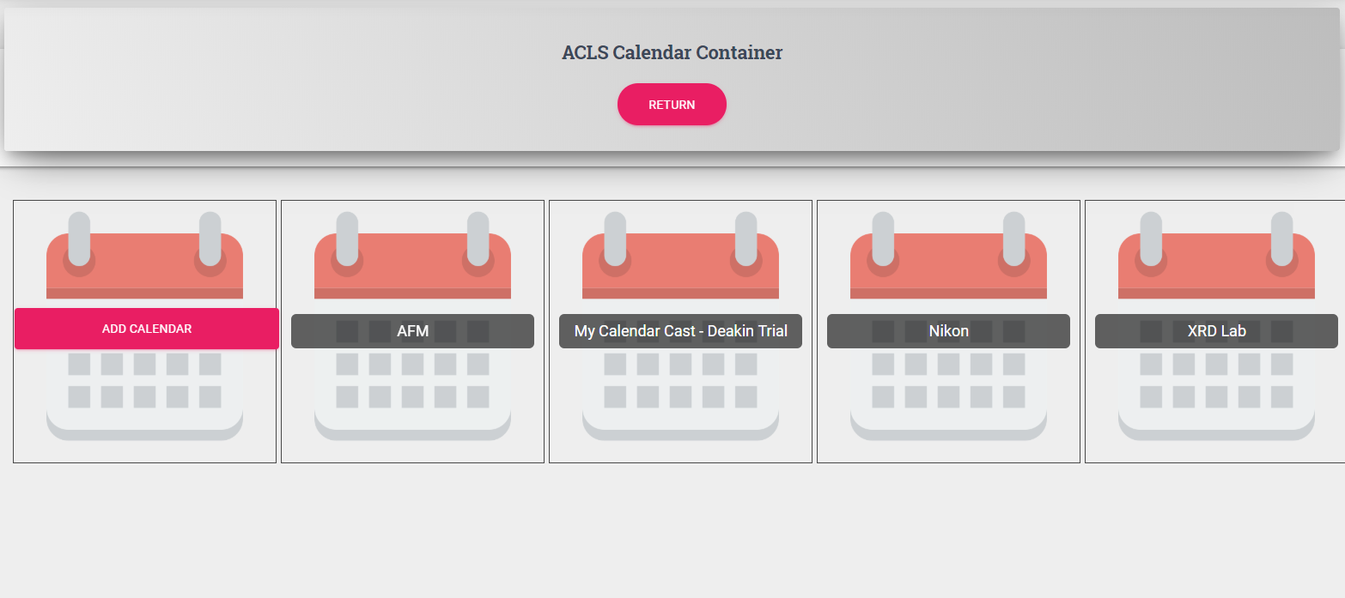Click day grid below the AFM label
1345x598 pixels.
coord(412,381)
